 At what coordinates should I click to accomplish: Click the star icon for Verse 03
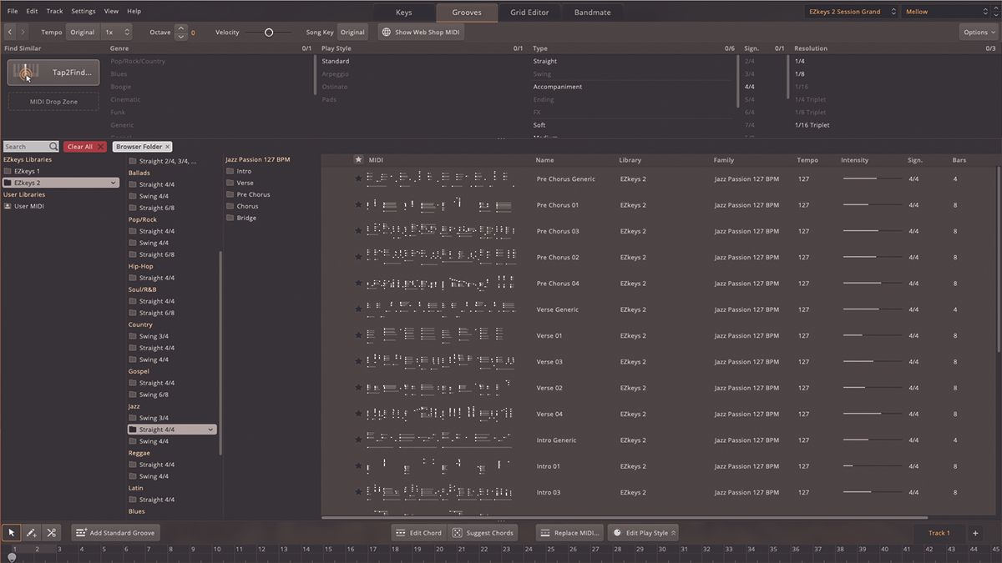click(358, 362)
